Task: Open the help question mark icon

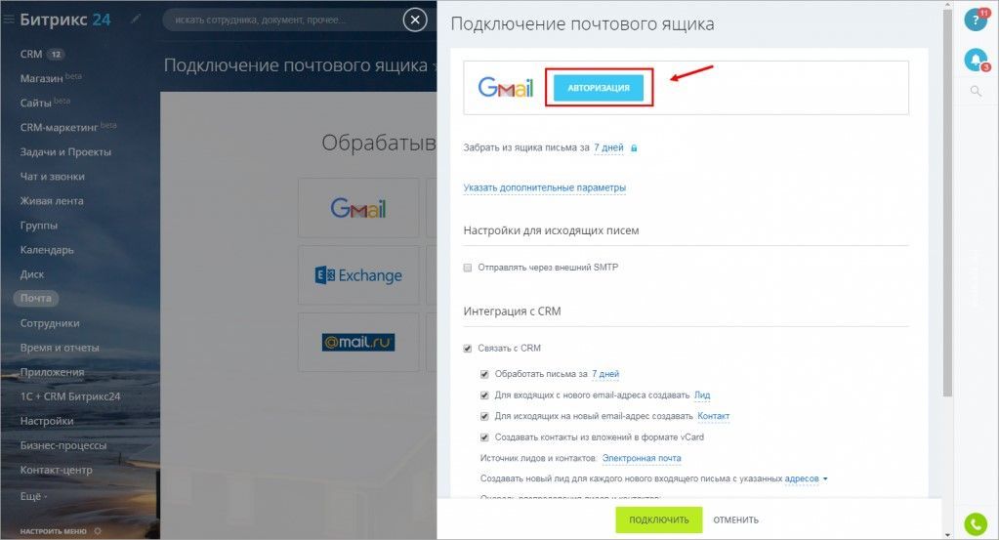Action: 975,20
